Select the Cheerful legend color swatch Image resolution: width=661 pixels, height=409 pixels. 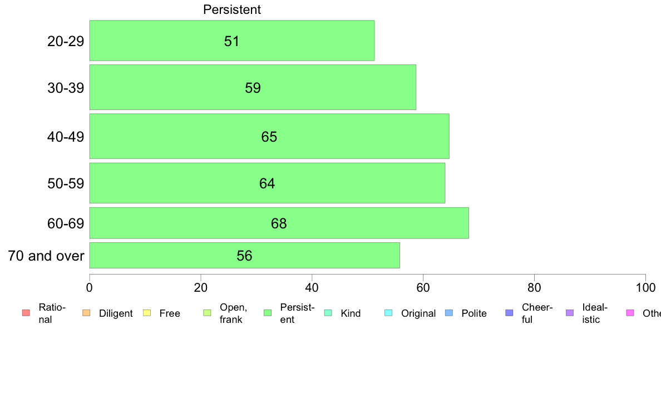point(509,313)
